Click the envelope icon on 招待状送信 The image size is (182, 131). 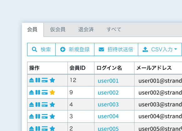tap(101, 49)
